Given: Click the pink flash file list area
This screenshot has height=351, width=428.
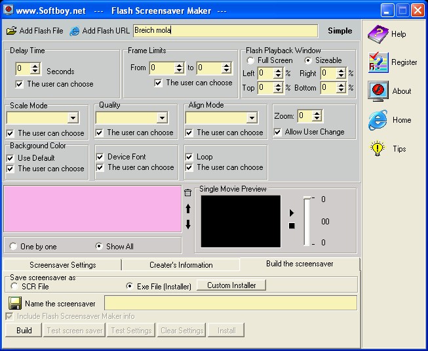Looking at the screenshot, I should coord(92,209).
